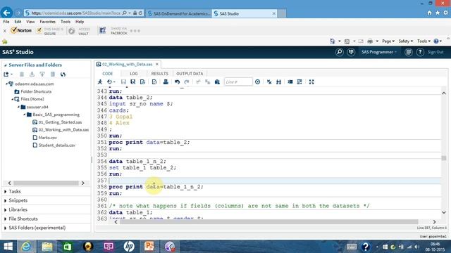Collapse the Basic_SAS_programming folder
Image resolution: width=451 pixels, height=253 pixels.
pyautogui.click(x=25, y=115)
